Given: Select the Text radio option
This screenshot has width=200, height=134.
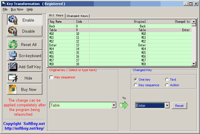Looking at the screenshot, I should click(167, 80).
